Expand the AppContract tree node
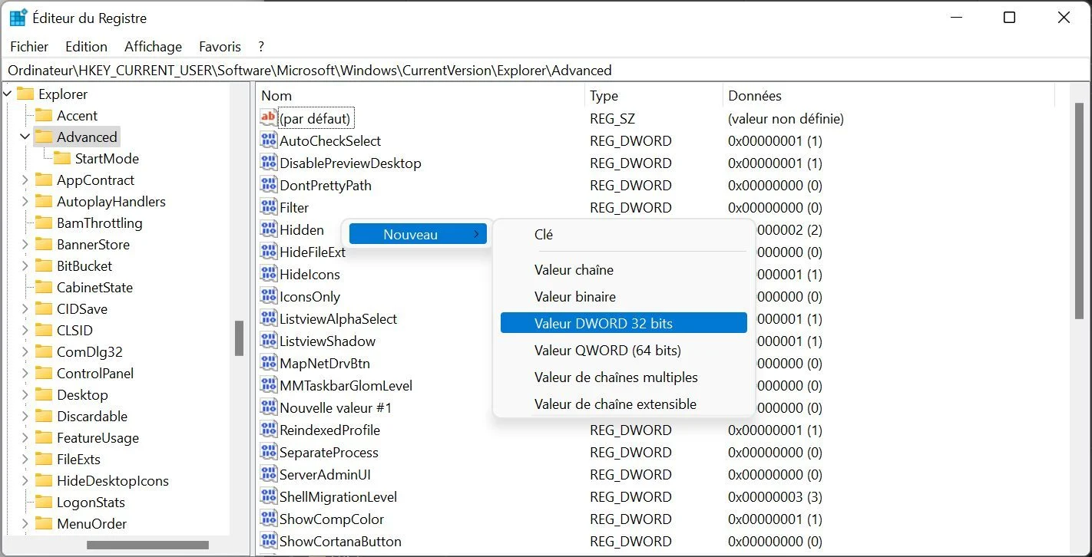This screenshot has height=557, width=1092. click(x=25, y=180)
